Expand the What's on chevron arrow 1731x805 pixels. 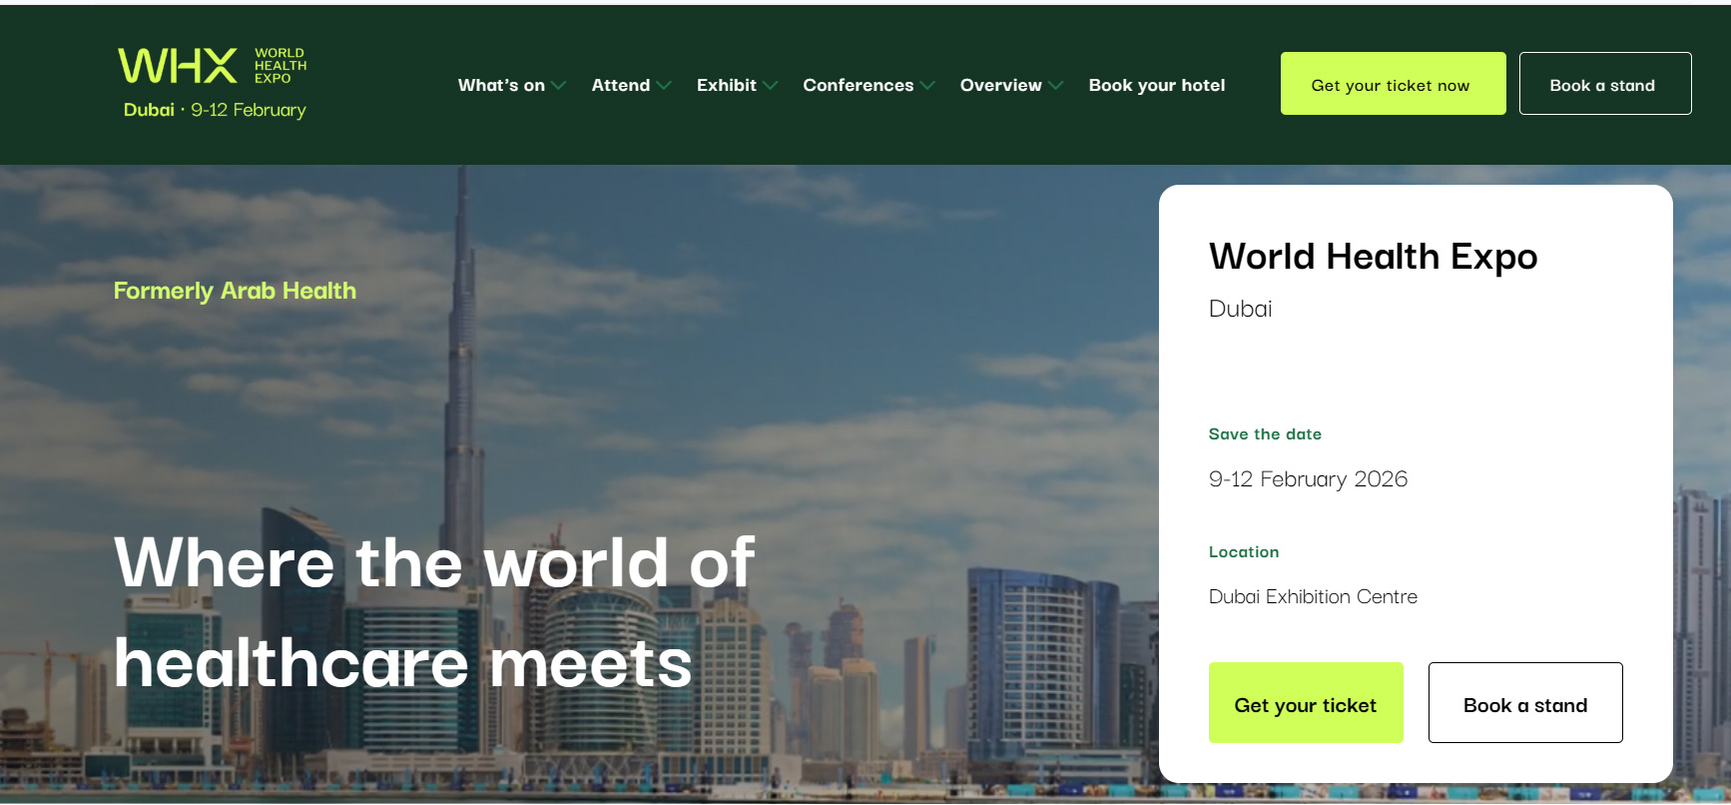pyautogui.click(x=559, y=86)
